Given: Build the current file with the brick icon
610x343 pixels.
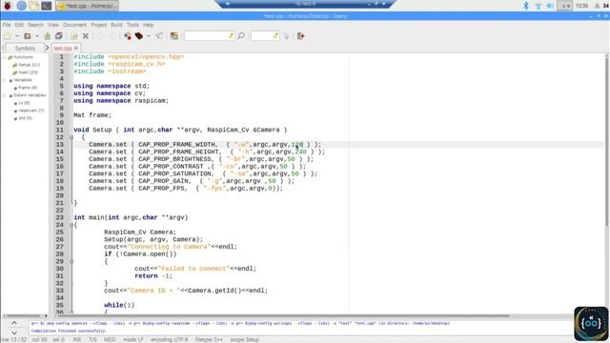Looking at the screenshot, I should tap(139, 36).
